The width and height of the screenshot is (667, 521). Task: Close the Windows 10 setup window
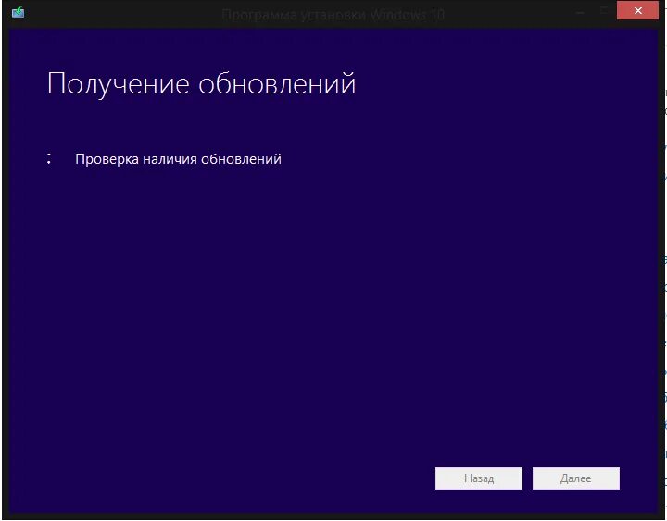(x=637, y=10)
